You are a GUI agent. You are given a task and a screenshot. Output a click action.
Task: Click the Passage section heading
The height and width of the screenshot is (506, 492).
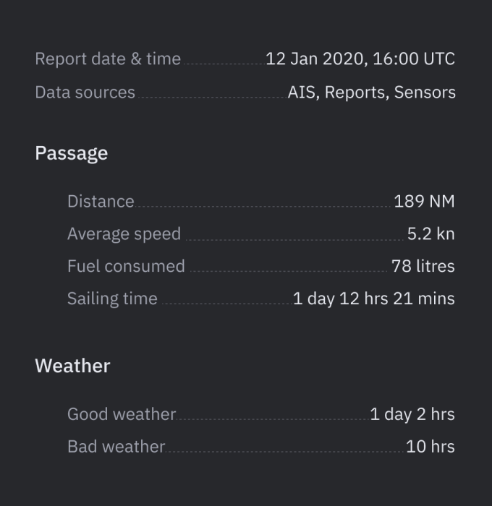point(72,153)
